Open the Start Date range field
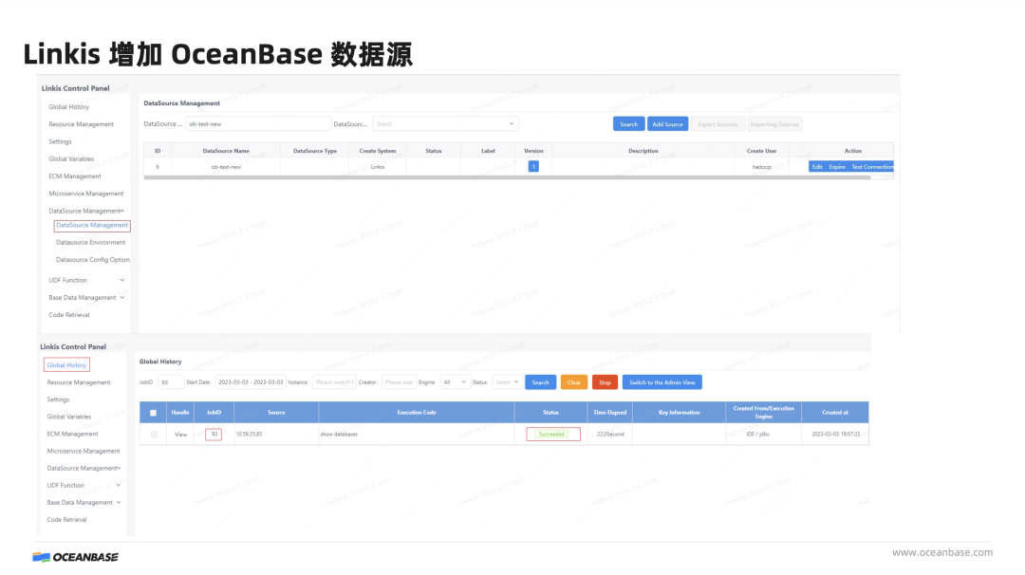The width and height of the screenshot is (1025, 575). coord(251,382)
